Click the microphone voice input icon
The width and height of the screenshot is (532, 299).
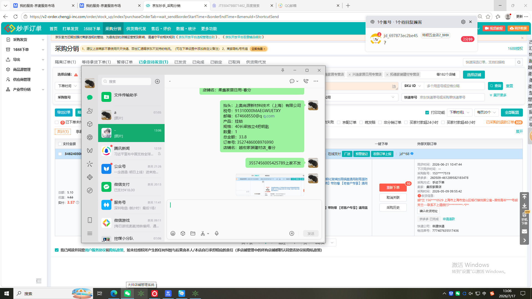217,233
